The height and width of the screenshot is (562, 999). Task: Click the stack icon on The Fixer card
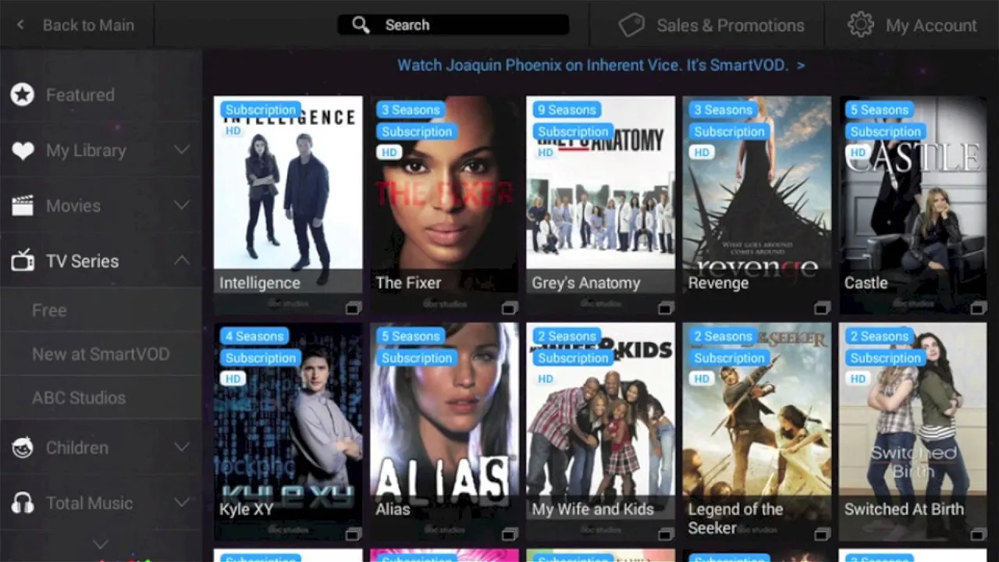pos(510,308)
